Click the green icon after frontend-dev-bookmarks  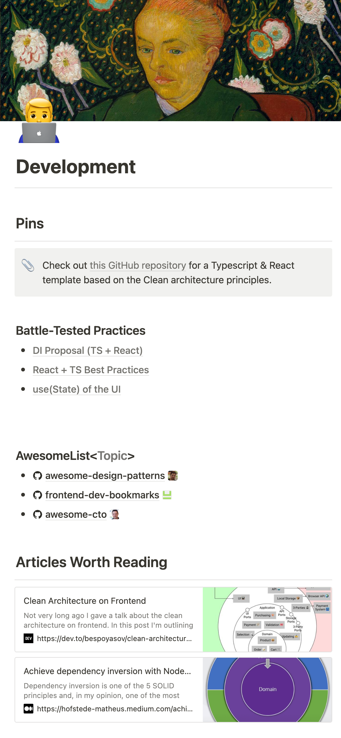167,495
